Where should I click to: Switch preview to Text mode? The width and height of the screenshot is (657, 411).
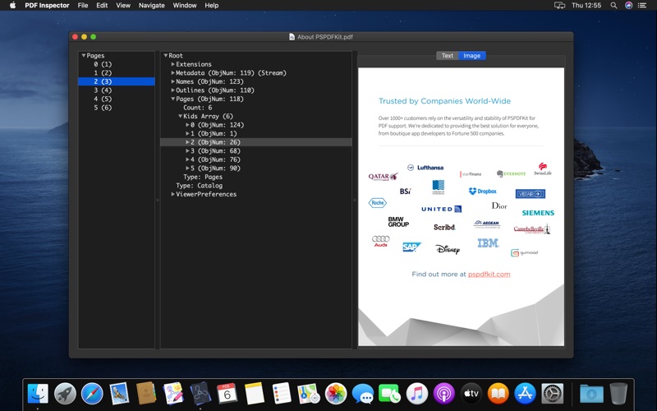(447, 55)
